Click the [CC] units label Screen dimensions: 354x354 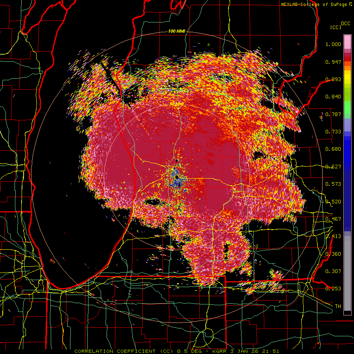point(336,27)
